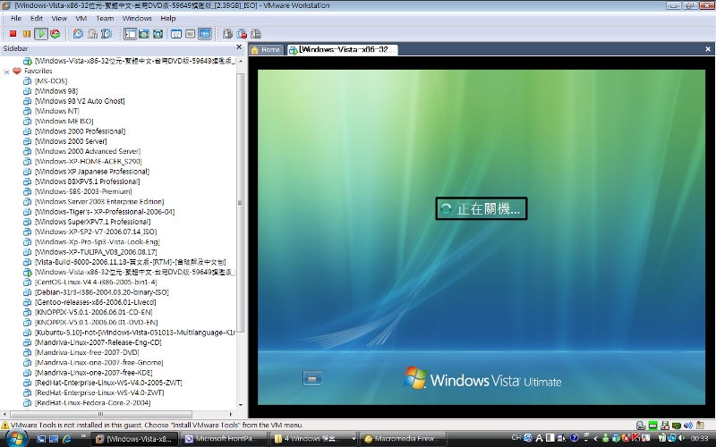
Task: Select [Gentoo-releases-x86-2006.01-Livecd] entry
Action: 96,302
